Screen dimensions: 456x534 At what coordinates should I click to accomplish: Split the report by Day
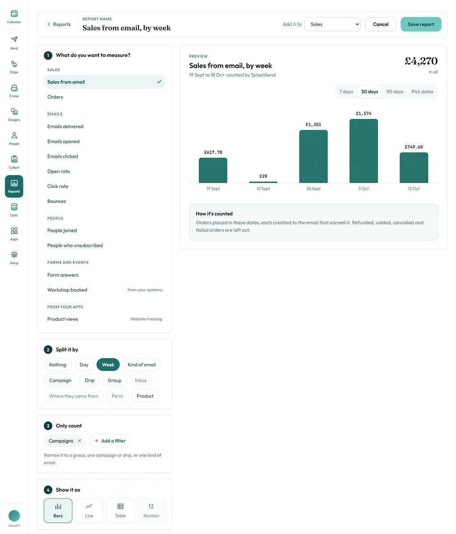coord(84,364)
